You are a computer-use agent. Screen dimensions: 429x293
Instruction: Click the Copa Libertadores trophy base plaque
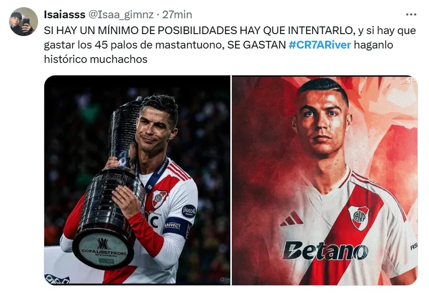pyautogui.click(x=104, y=250)
